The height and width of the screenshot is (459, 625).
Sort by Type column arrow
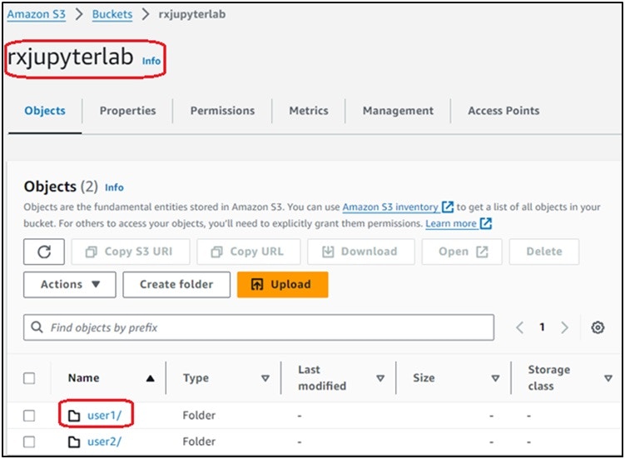click(265, 378)
